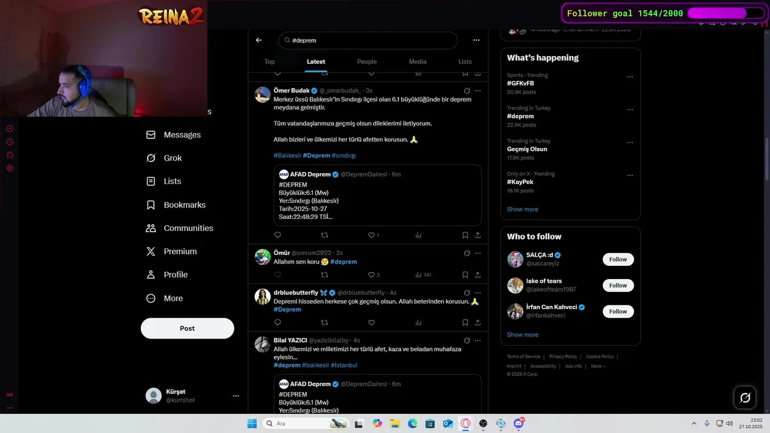
Task: Open search options three-dot menu
Action: [x=476, y=40]
